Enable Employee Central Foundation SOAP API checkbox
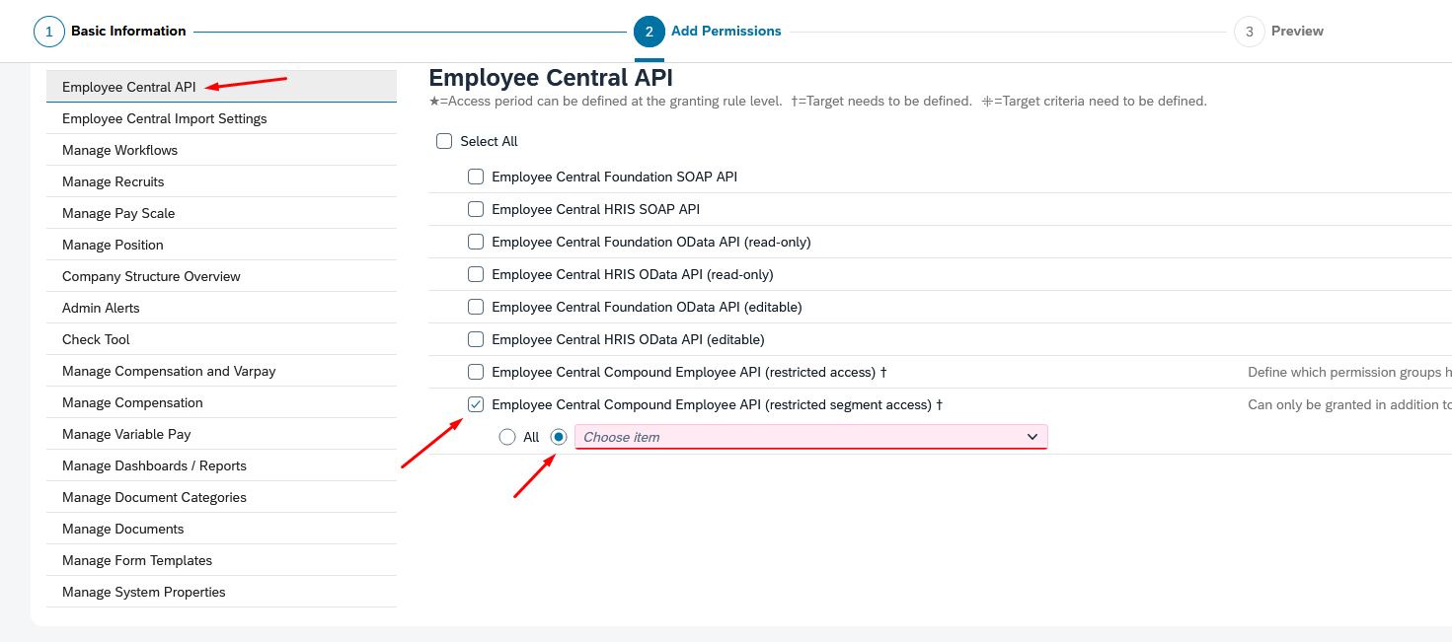This screenshot has width=1452, height=642. click(476, 177)
